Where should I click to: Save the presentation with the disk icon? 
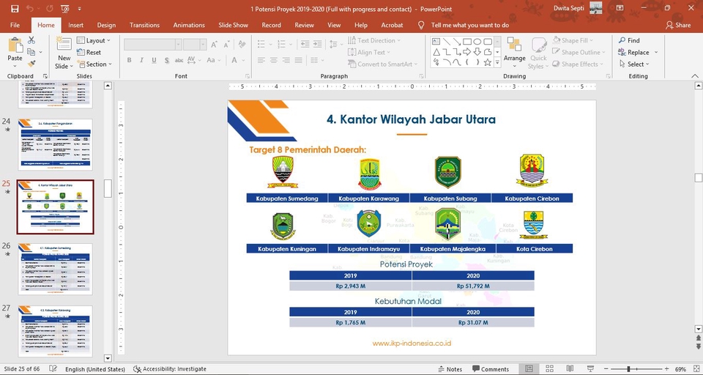click(15, 9)
